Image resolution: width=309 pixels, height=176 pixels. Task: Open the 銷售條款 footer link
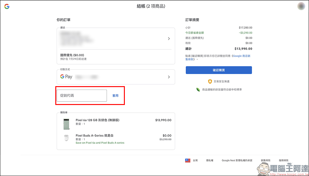(x=265, y=161)
